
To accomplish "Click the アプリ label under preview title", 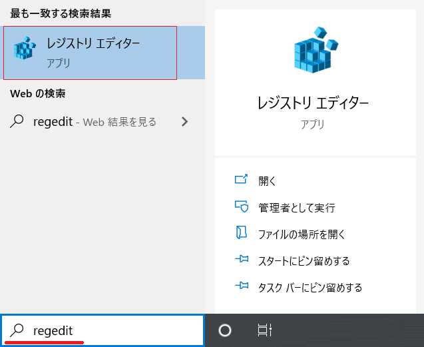I will (313, 125).
